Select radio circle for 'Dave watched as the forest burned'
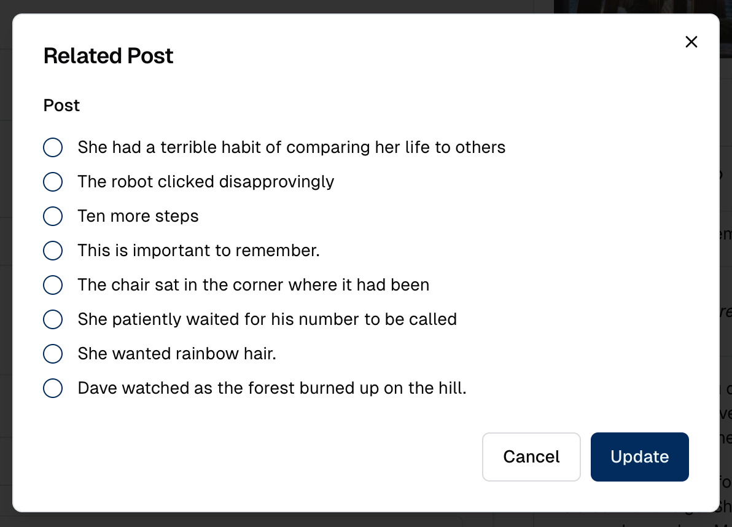The image size is (732, 527). [x=53, y=388]
